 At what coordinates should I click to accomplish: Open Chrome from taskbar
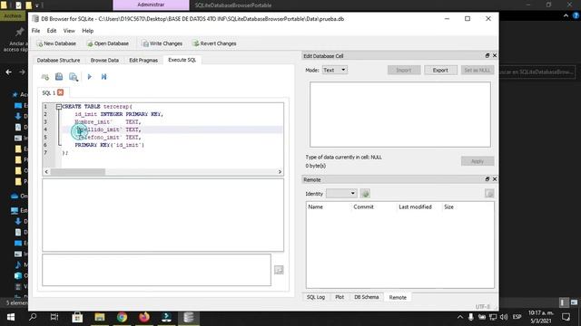coord(122,317)
